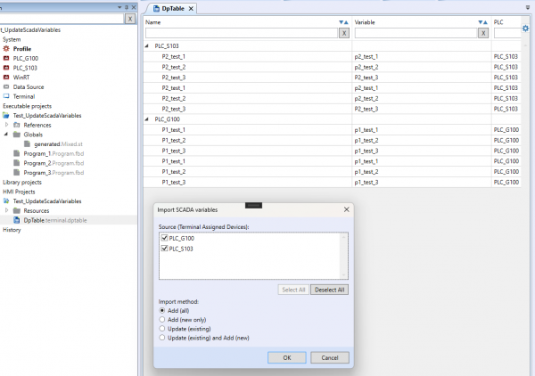
Task: Click the PLC column header
Action: pos(498,22)
